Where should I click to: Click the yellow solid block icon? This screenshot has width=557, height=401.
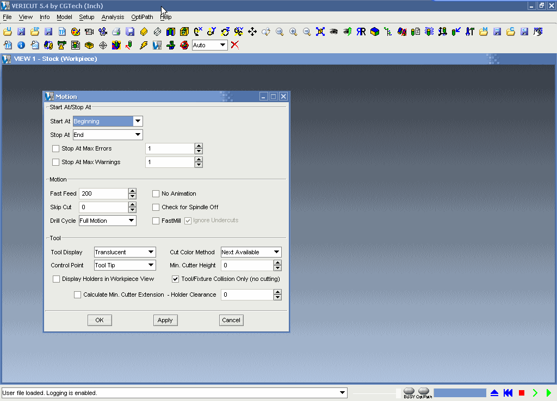point(144,32)
